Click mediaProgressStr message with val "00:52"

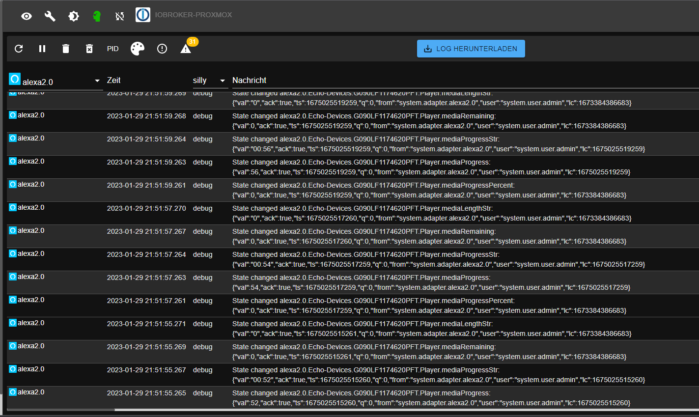439,375
